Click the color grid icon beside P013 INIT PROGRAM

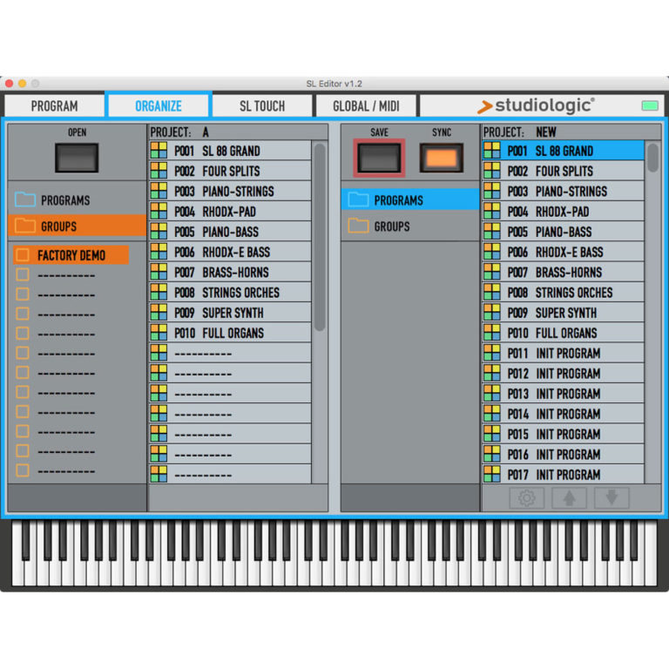tap(492, 394)
